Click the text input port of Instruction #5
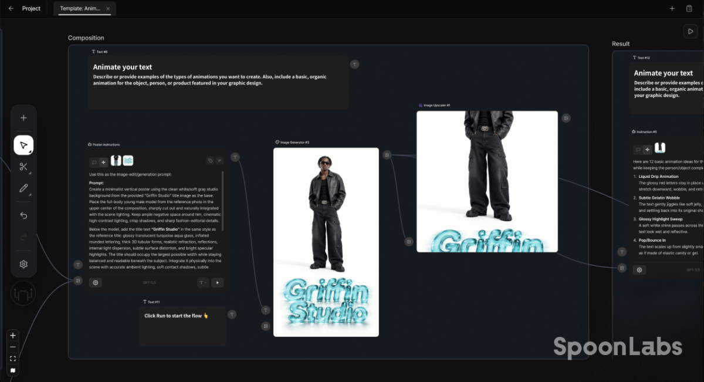The width and height of the screenshot is (704, 382). pos(622,252)
